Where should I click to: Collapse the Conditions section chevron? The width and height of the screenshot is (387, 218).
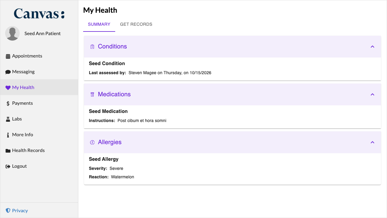372,47
